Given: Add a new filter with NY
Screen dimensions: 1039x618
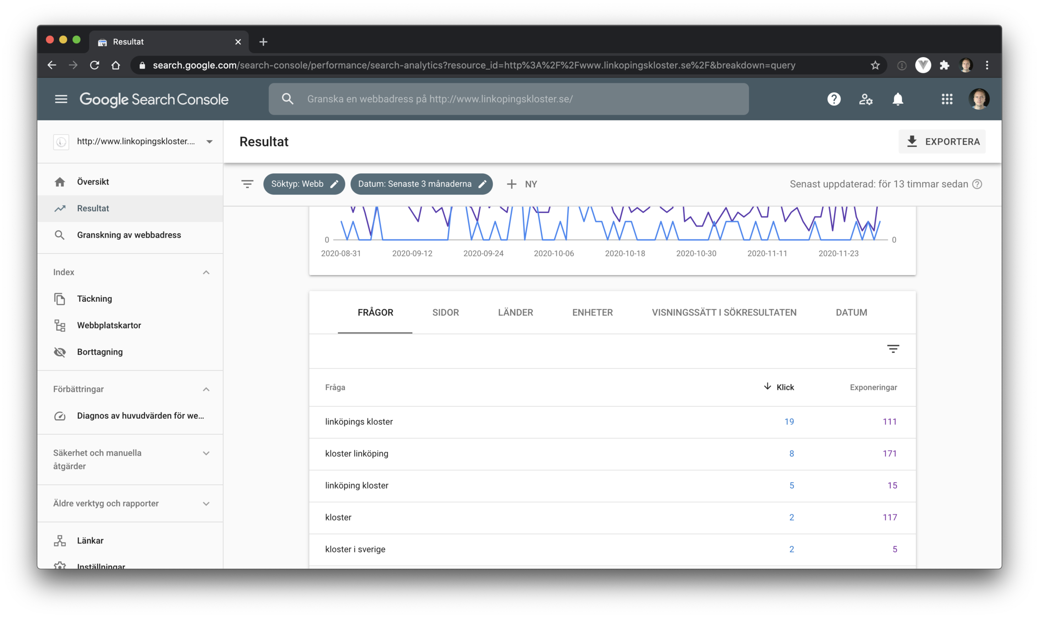Looking at the screenshot, I should click(522, 184).
